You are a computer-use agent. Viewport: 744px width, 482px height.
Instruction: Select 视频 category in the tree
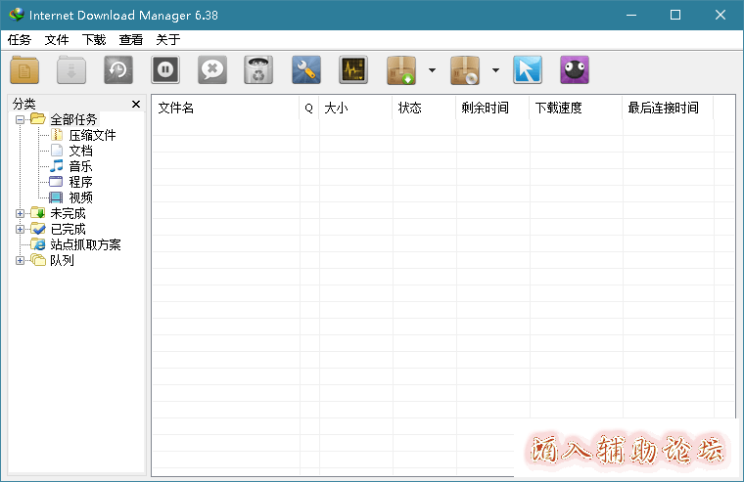click(80, 197)
